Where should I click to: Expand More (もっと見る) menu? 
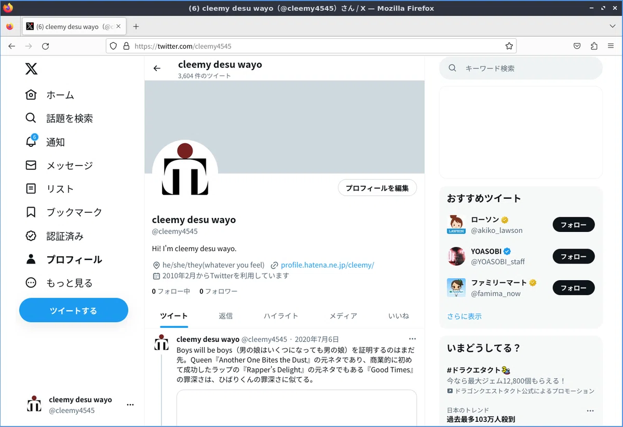coord(59,283)
